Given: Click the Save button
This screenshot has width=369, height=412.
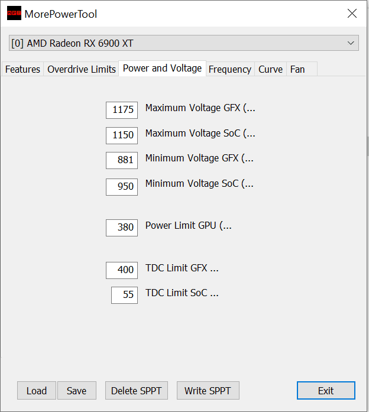Looking at the screenshot, I should click(x=76, y=391).
